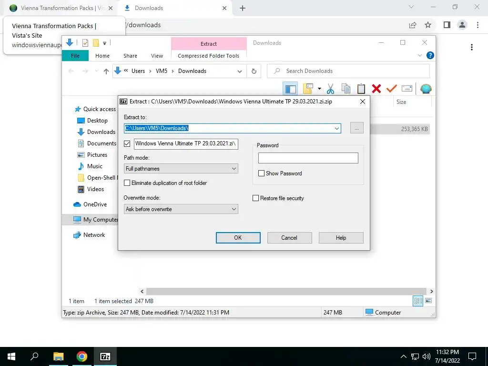Click the Up one level arrow in Explorer
Screen dimensions: 488x366
[106, 71]
